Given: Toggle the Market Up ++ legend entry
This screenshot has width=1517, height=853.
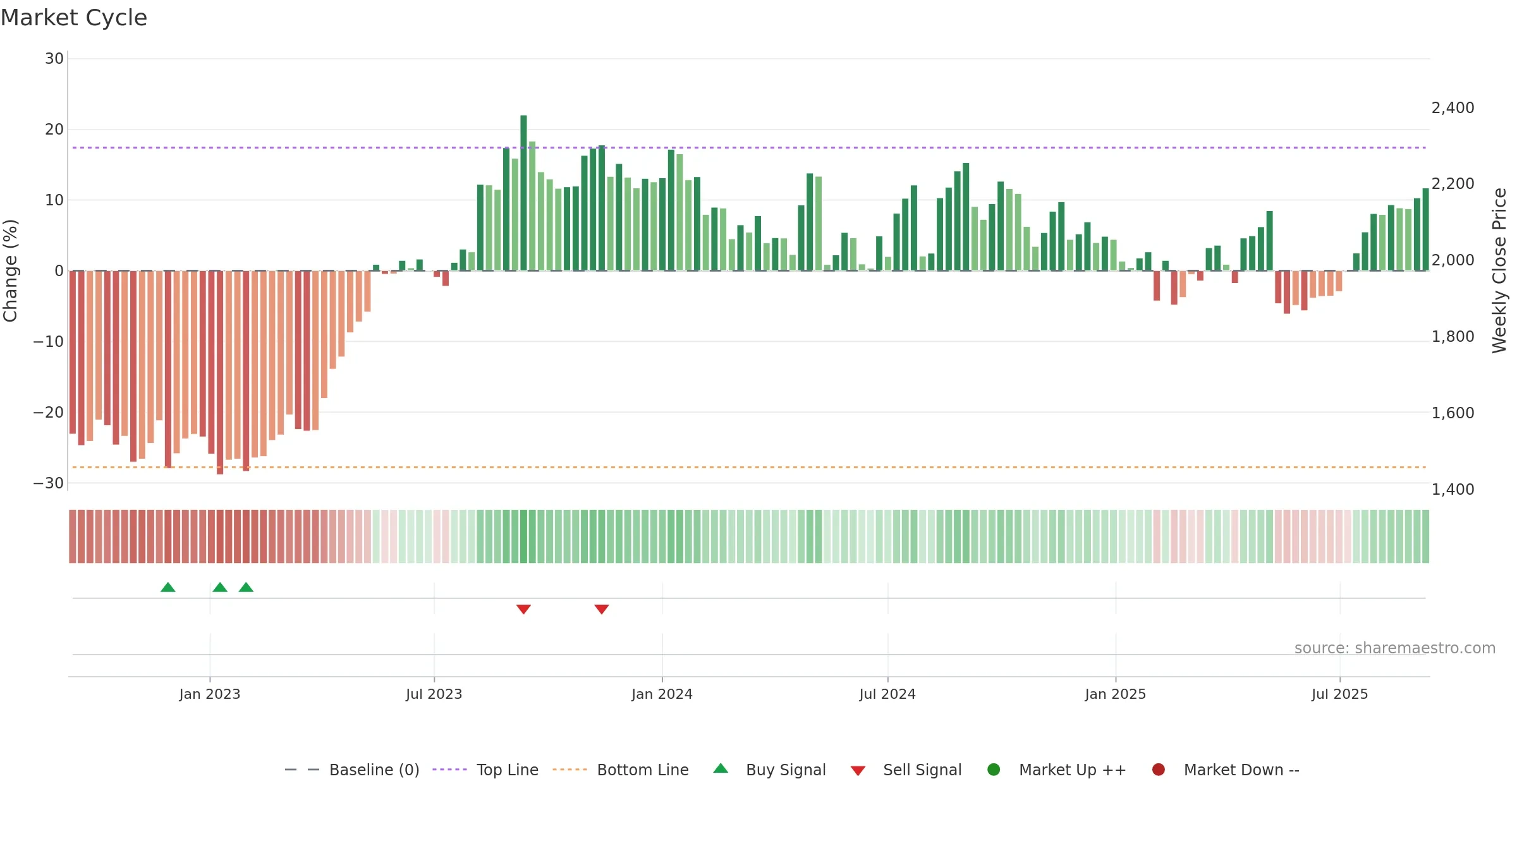Looking at the screenshot, I should tap(1057, 770).
